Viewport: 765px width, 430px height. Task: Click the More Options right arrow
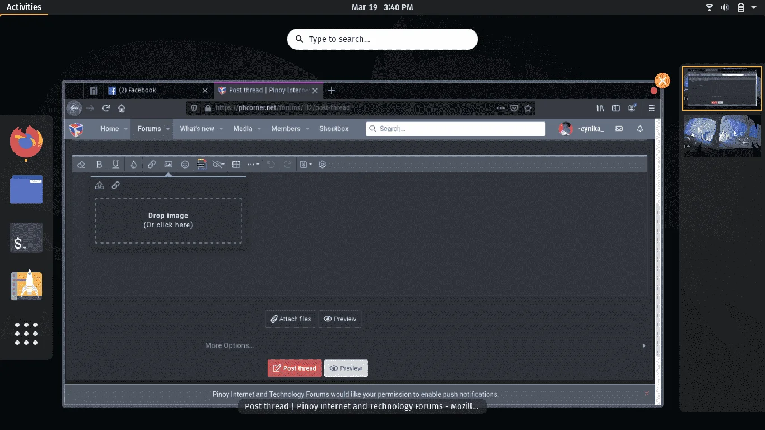[x=643, y=346]
